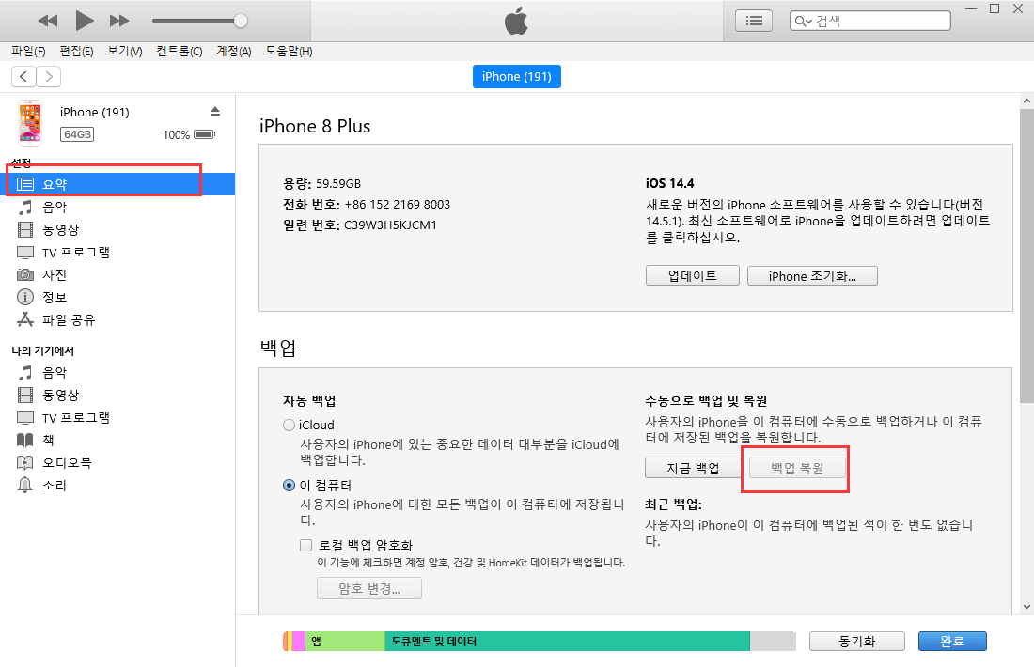Eject the iPhone (191) device

(215, 112)
